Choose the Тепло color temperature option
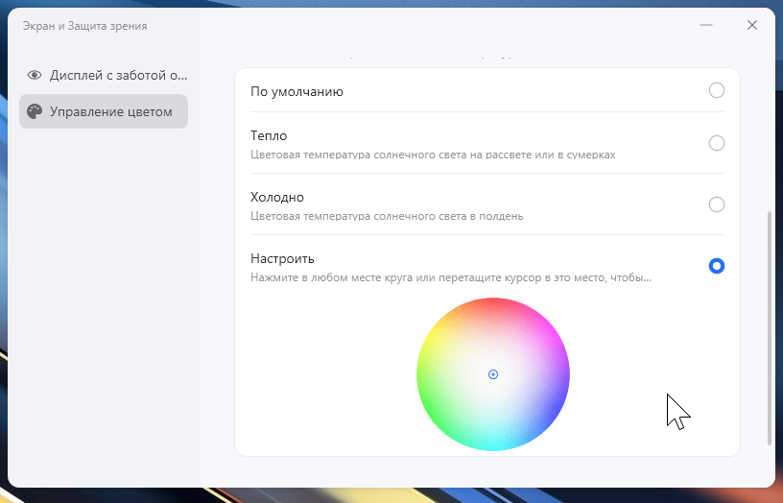This screenshot has width=783, height=503. pyautogui.click(x=716, y=143)
